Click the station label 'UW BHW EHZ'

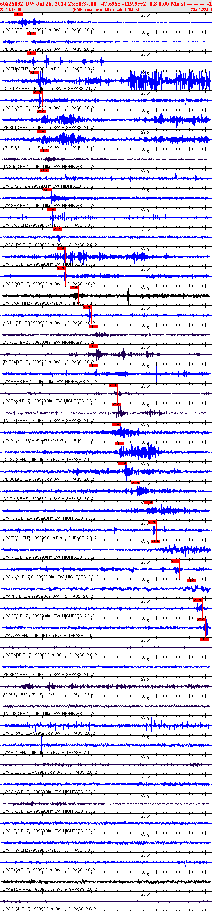[16, 733]
